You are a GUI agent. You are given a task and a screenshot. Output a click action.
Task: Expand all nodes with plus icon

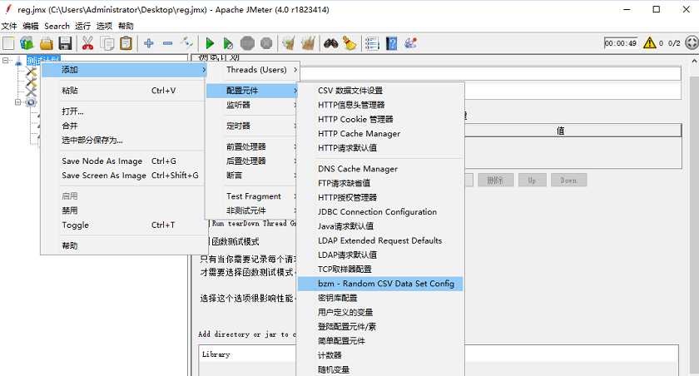pos(149,43)
